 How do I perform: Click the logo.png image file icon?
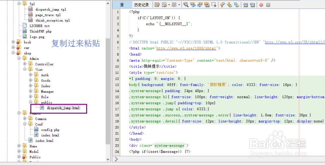(x=25, y=36)
